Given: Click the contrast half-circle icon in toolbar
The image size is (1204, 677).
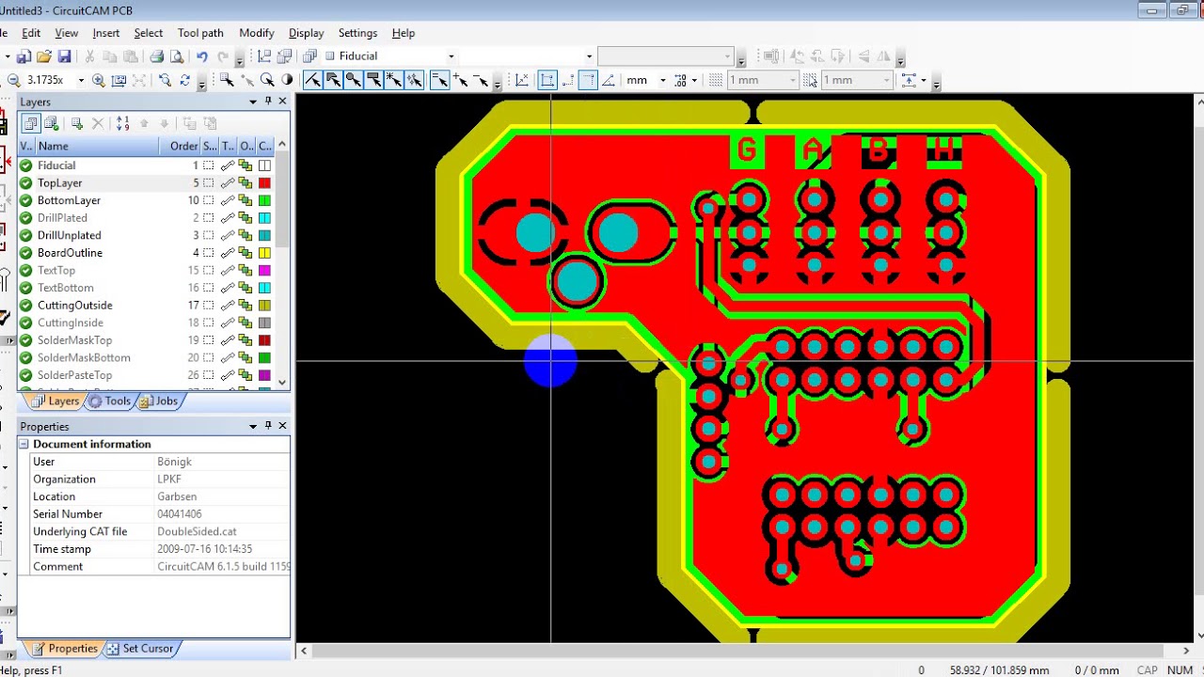Looking at the screenshot, I should coord(287,80).
